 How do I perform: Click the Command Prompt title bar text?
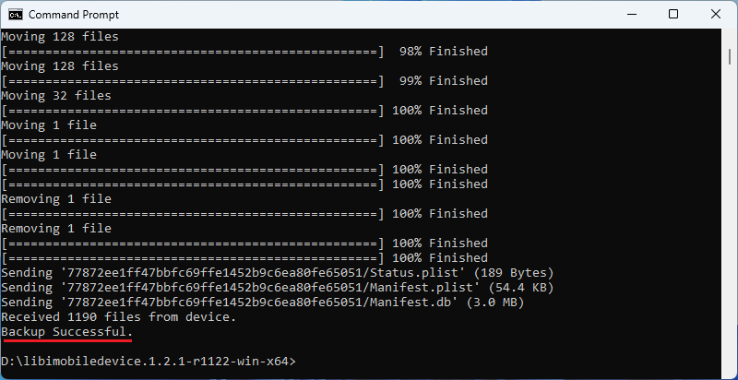(74, 15)
